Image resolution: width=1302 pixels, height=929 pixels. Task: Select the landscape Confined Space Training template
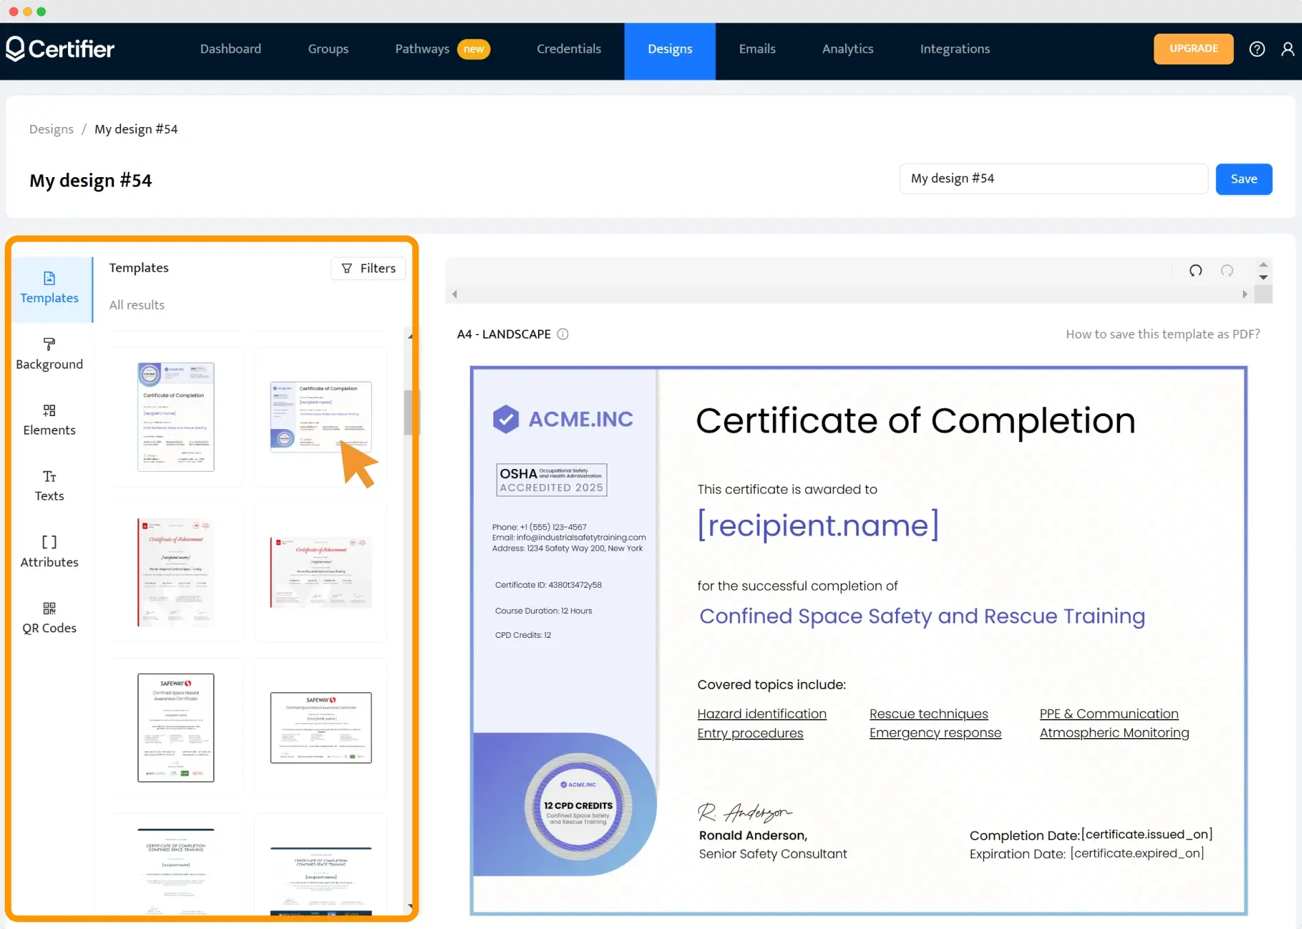click(x=321, y=882)
